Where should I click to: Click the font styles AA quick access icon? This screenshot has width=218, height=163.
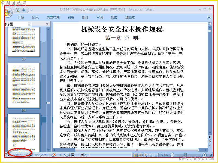click(24, 10)
